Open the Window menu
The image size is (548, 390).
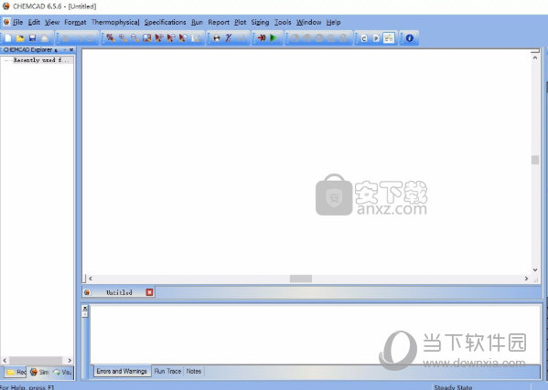coord(308,22)
